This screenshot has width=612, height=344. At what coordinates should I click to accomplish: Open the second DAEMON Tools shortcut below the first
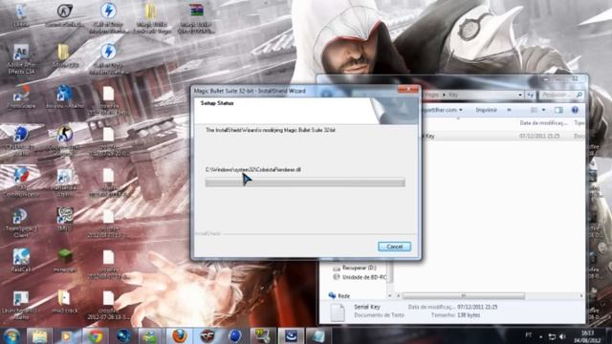pos(108,59)
